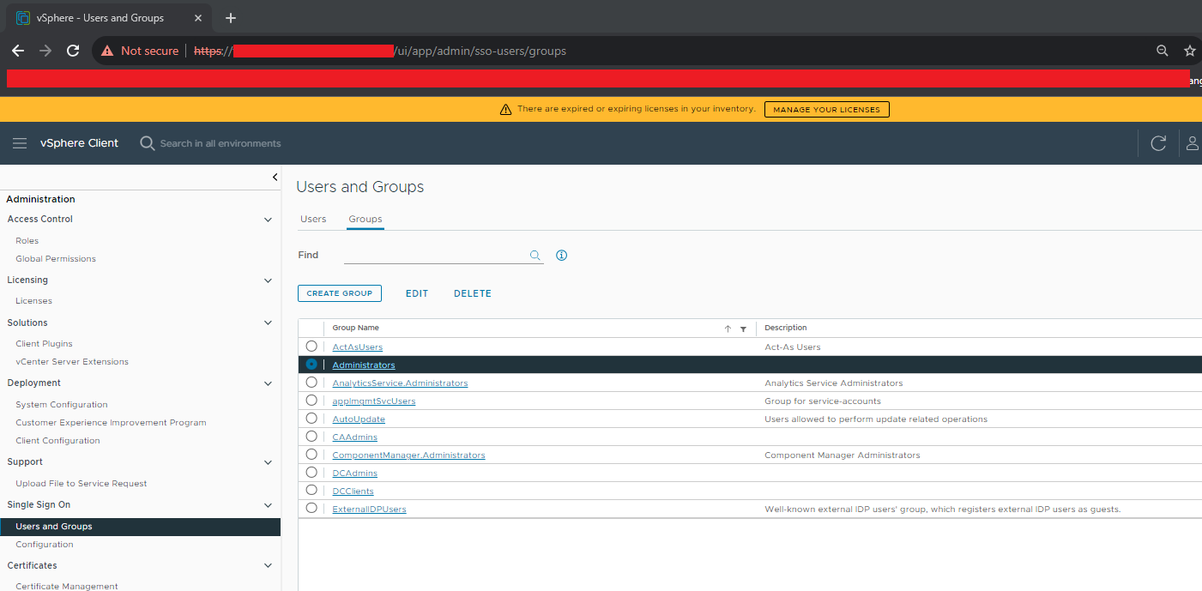This screenshot has width=1202, height=591.
Task: Expand the Certificates section
Action: [268, 565]
